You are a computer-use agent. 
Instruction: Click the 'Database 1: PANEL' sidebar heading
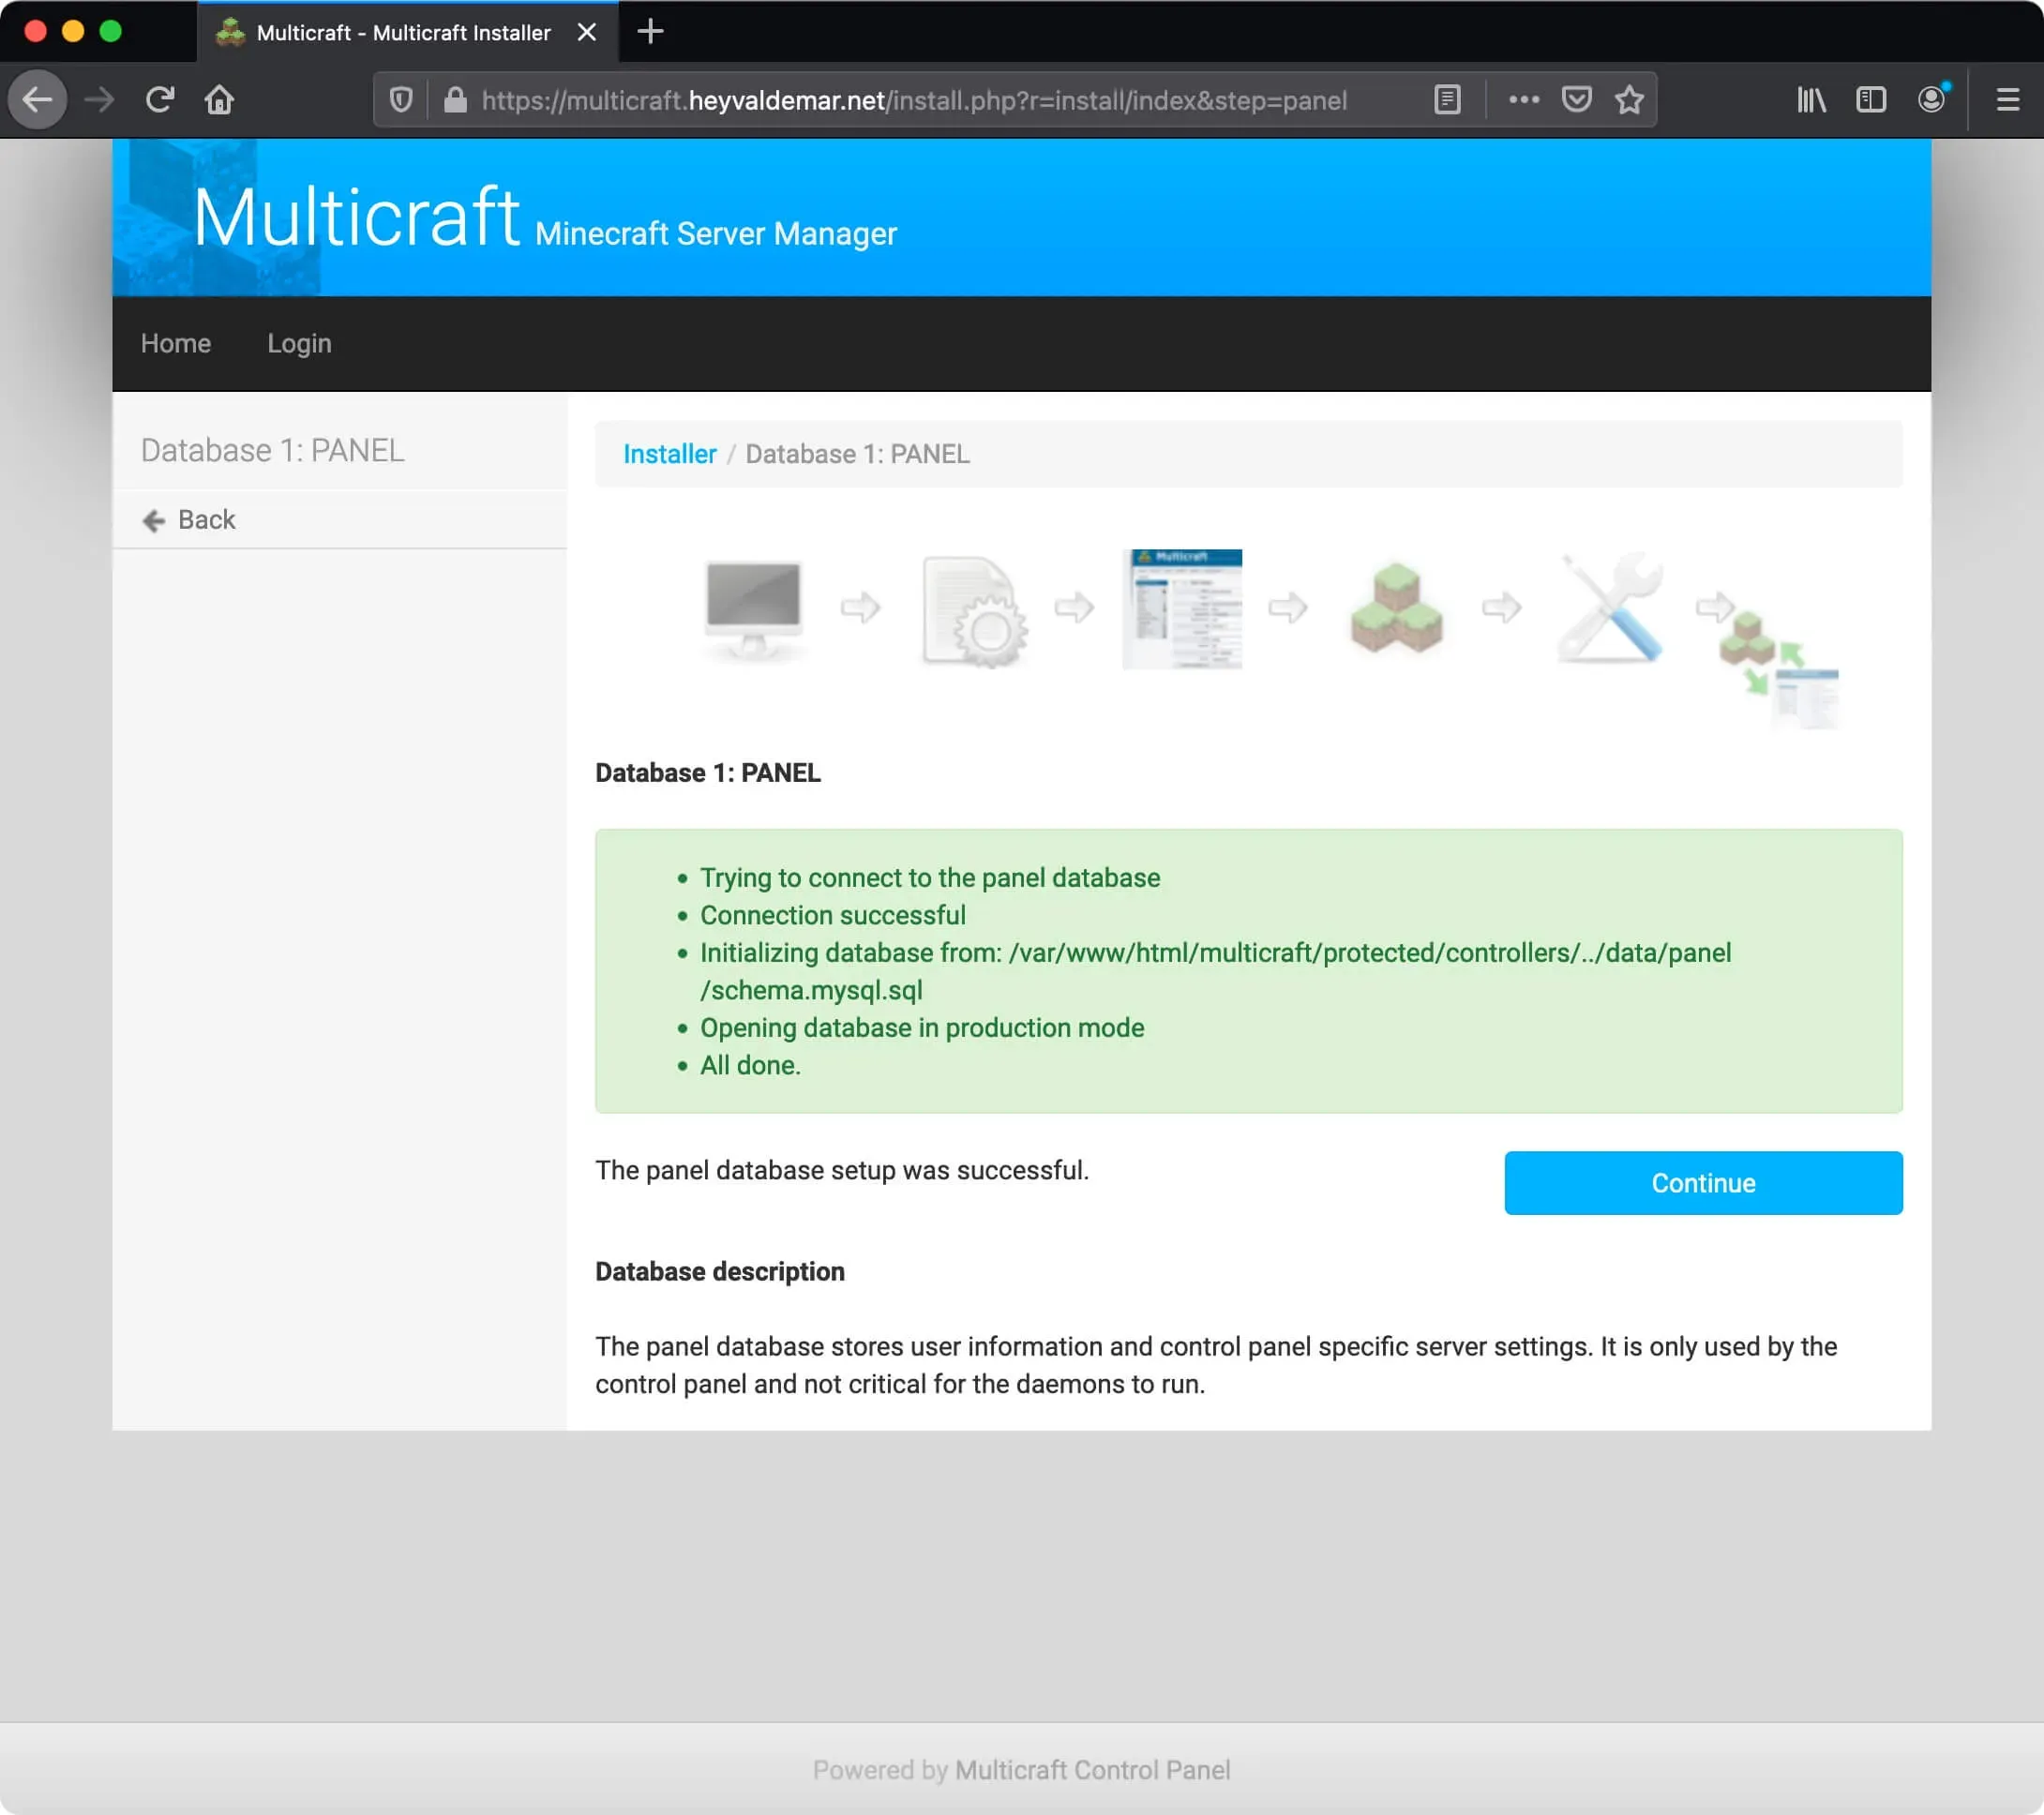272,450
